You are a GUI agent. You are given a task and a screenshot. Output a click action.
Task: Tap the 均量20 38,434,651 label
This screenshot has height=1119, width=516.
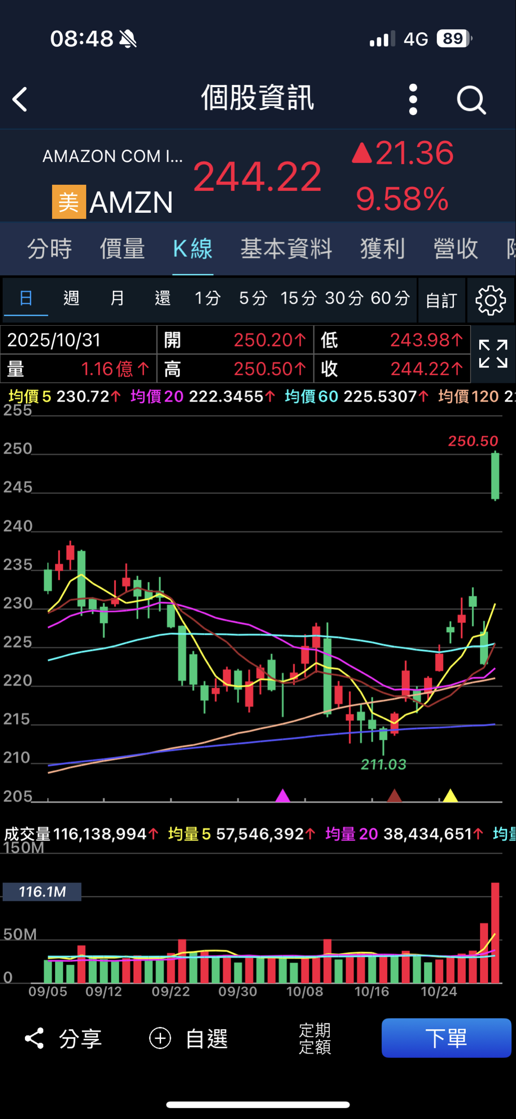click(405, 834)
